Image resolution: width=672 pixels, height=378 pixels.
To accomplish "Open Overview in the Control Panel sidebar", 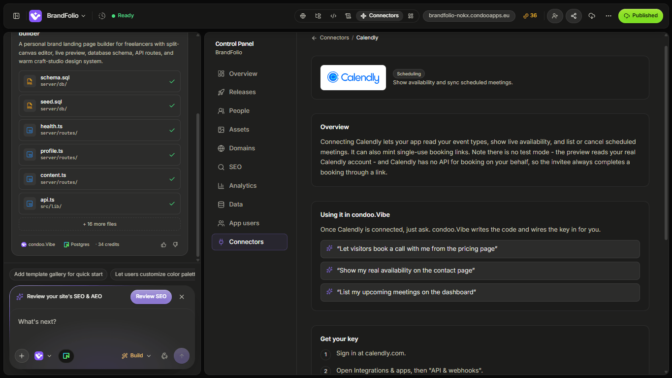I will point(250,74).
